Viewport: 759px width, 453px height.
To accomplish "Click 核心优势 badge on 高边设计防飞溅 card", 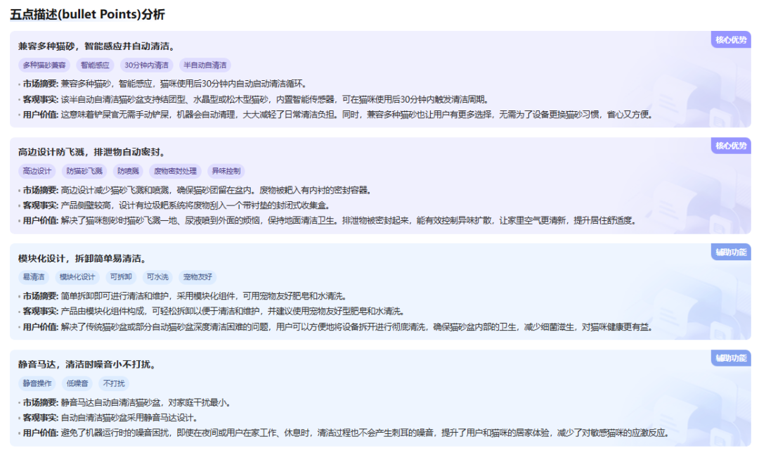I will [x=731, y=146].
